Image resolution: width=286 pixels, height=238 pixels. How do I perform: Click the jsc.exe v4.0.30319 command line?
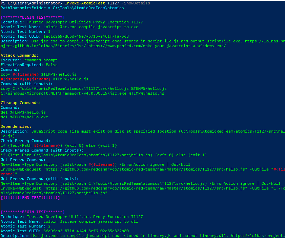coord(82,93)
